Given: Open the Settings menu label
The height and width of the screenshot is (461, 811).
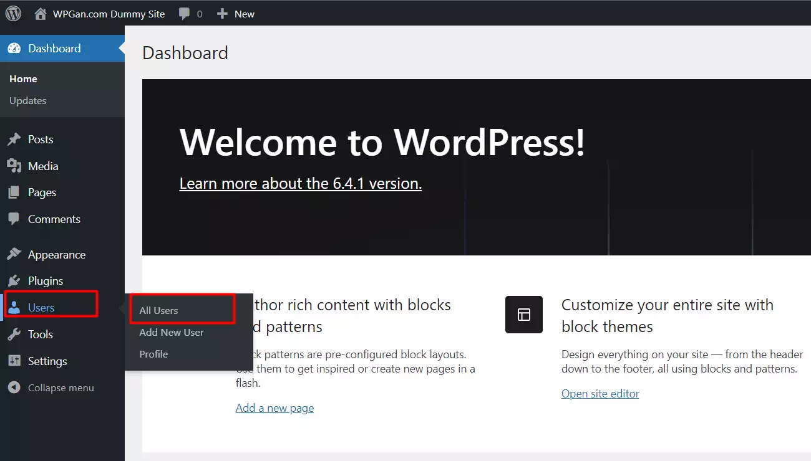Looking at the screenshot, I should (47, 361).
